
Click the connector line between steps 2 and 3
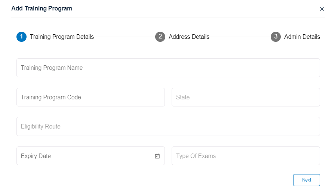tap(240, 37)
